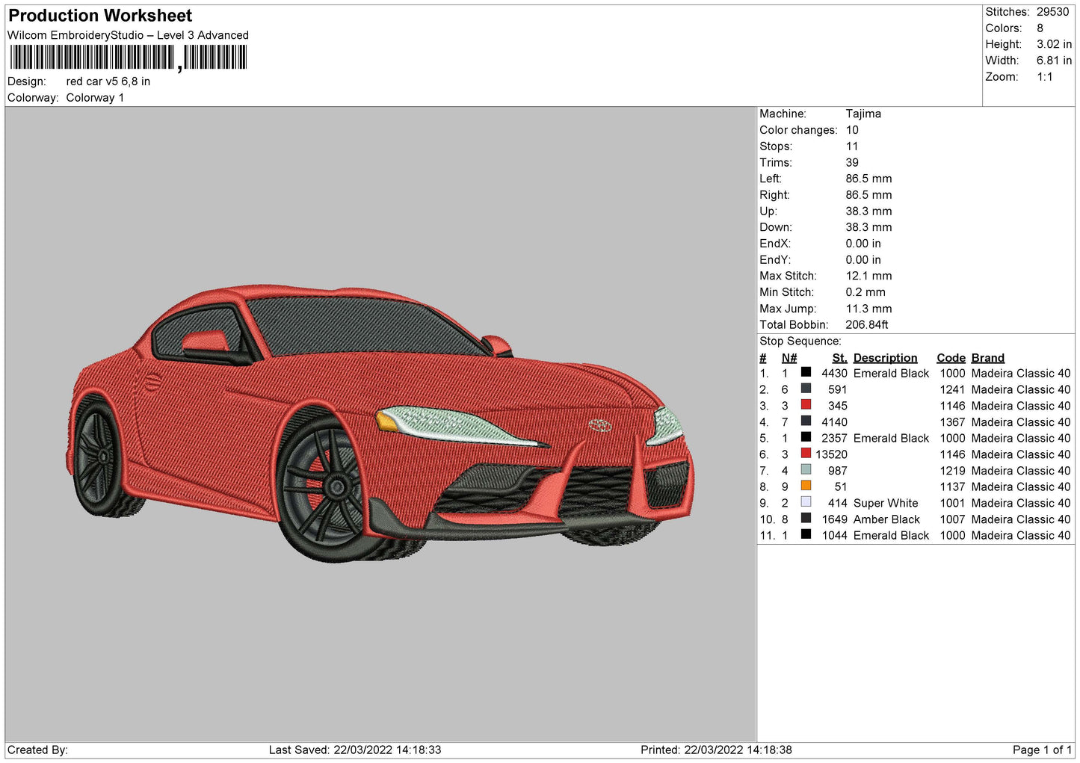Click the Colors value 8
The height and width of the screenshot is (763, 1080).
(x=1040, y=28)
